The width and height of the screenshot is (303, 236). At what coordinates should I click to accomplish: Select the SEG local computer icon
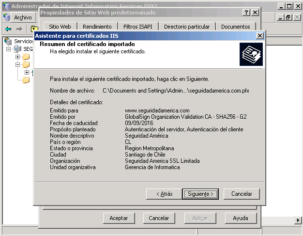(x=17, y=49)
